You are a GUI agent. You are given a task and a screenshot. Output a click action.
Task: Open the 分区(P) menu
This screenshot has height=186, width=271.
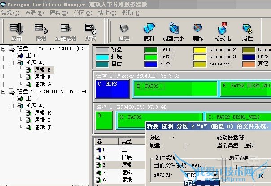83,13
